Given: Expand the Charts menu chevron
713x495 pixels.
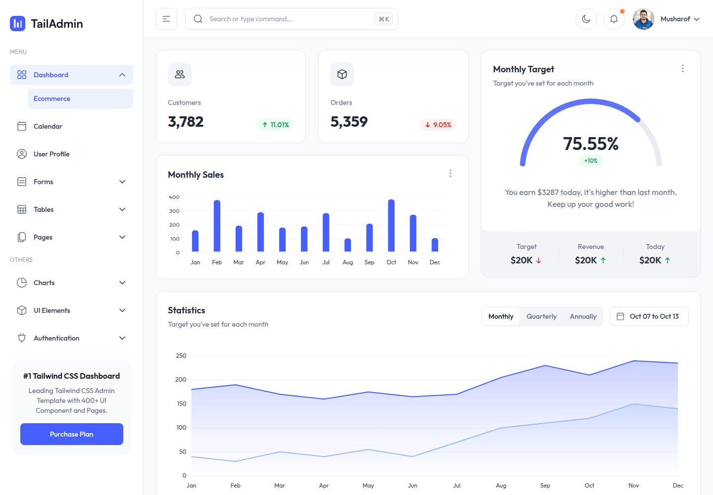Looking at the screenshot, I should click(x=122, y=283).
